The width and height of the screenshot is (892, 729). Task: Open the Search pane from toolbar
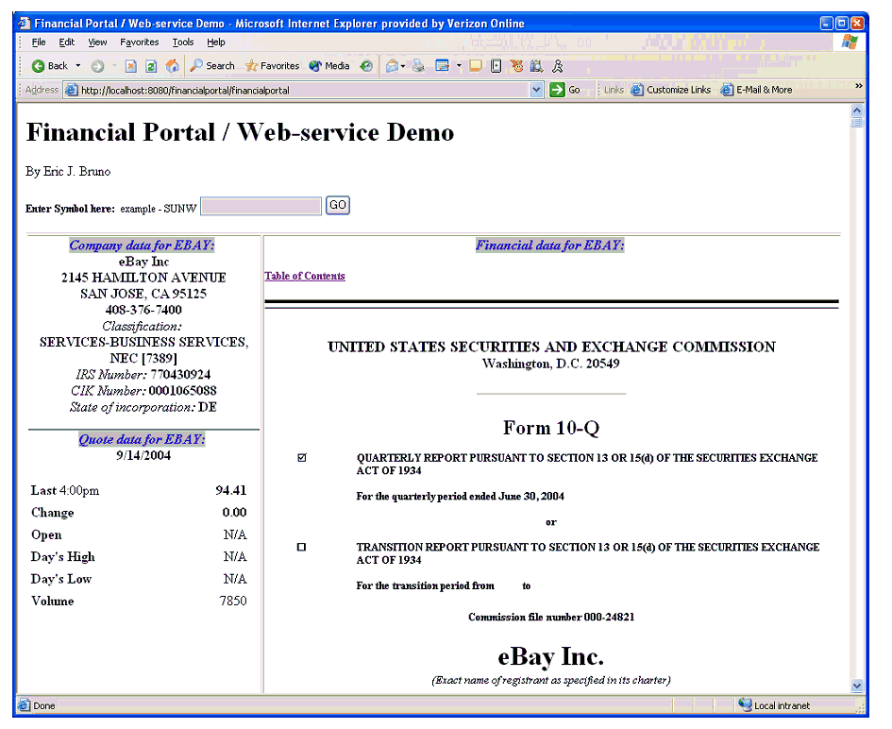coord(212,66)
